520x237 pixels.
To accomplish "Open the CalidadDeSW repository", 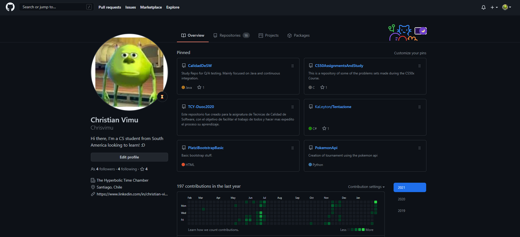I will tap(200, 66).
